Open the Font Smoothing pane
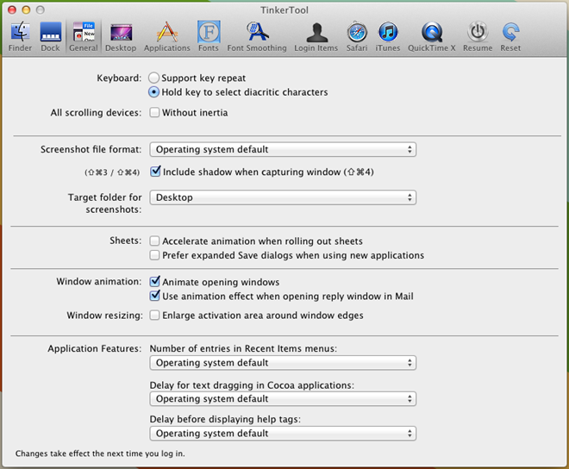The height and width of the screenshot is (469, 569). [257, 36]
